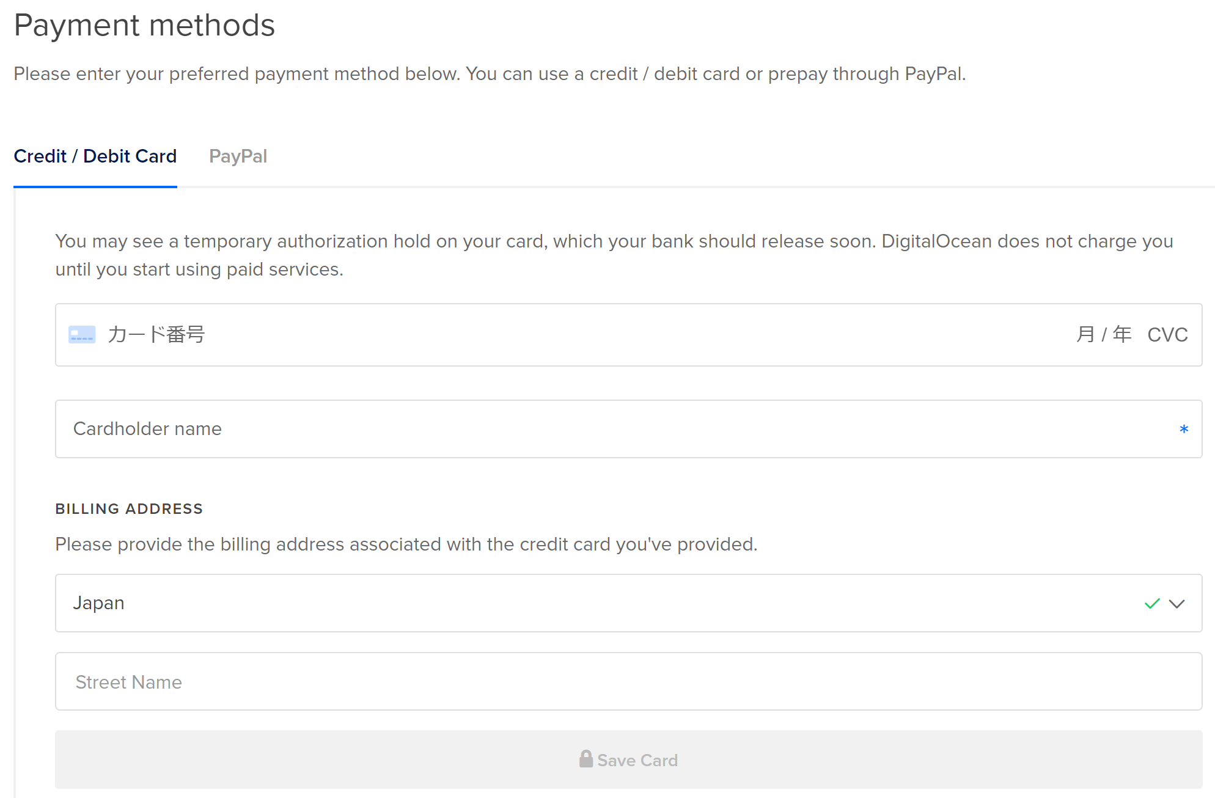The width and height of the screenshot is (1215, 798).
Task: Click the blue underline below active tab
Action: 95,186
